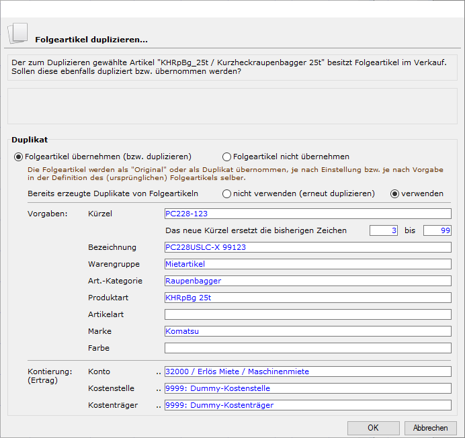Viewport: 465px width, 438px height.
Task: Select 'Folgeartikel nicht übernehmen' radio button
Action: [226, 157]
